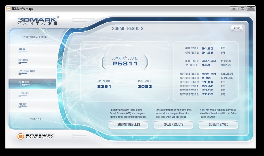The height and width of the screenshot is (156, 264).
Task: Click the Build 1.0.1 version text
Action: point(35,119)
